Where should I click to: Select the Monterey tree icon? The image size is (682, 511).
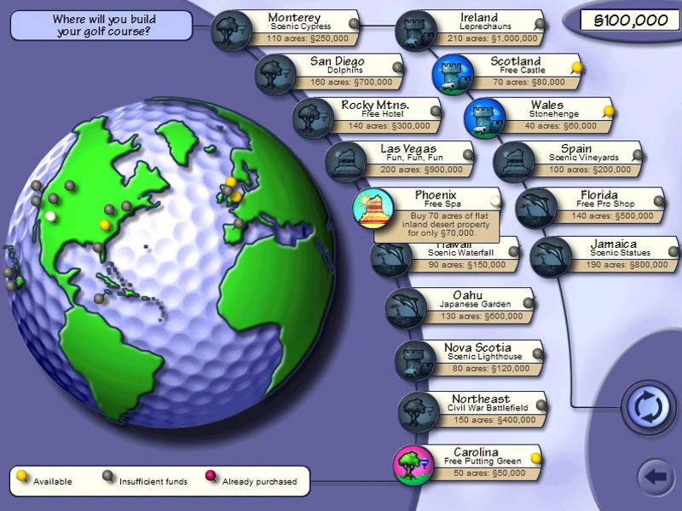pyautogui.click(x=231, y=32)
